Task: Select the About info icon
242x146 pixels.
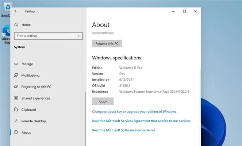Action: click(16, 132)
